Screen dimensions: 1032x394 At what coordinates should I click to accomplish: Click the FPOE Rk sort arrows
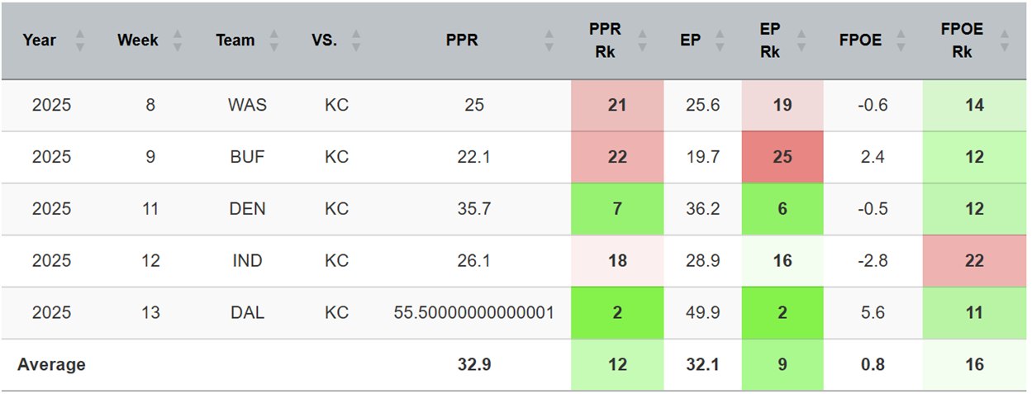coord(1004,40)
